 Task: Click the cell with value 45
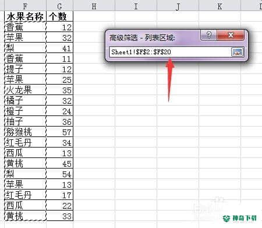coord(59,163)
